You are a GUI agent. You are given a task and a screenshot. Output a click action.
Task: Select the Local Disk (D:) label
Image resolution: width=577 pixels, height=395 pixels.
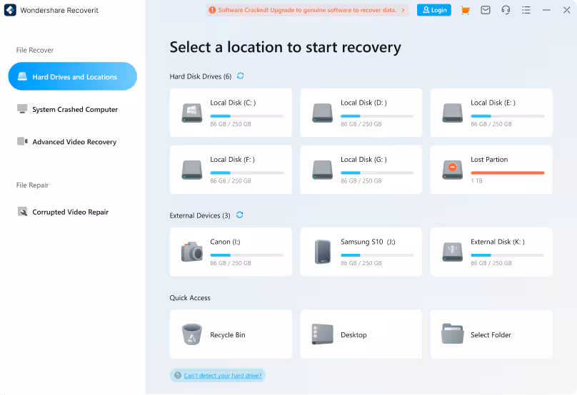point(363,103)
